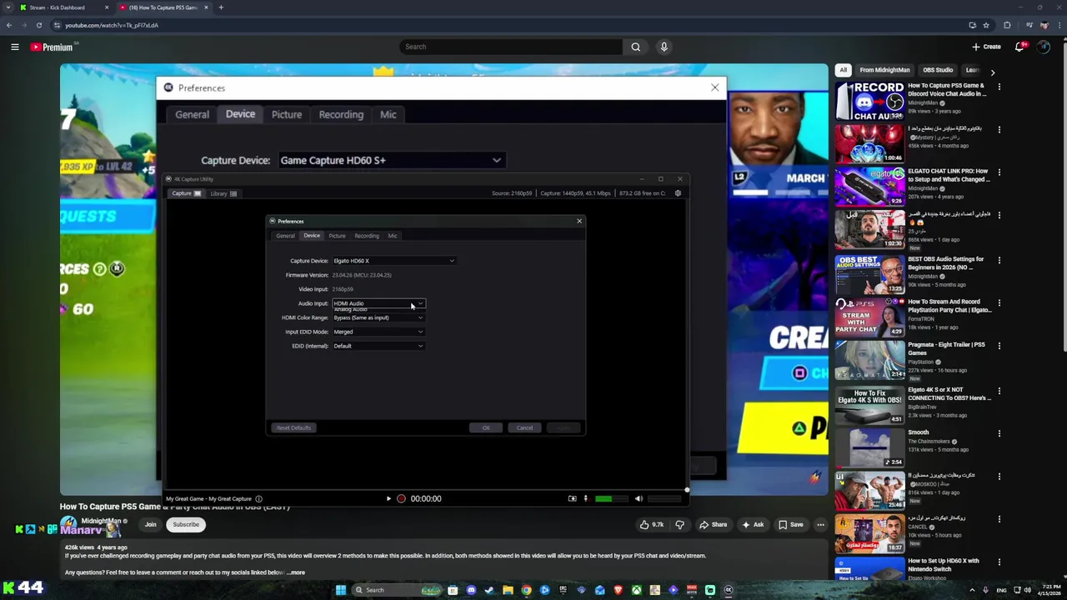The image size is (1067, 600).
Task: Open Pragmata - Eight Trailer recommended video thumbnail
Action: pos(869,358)
